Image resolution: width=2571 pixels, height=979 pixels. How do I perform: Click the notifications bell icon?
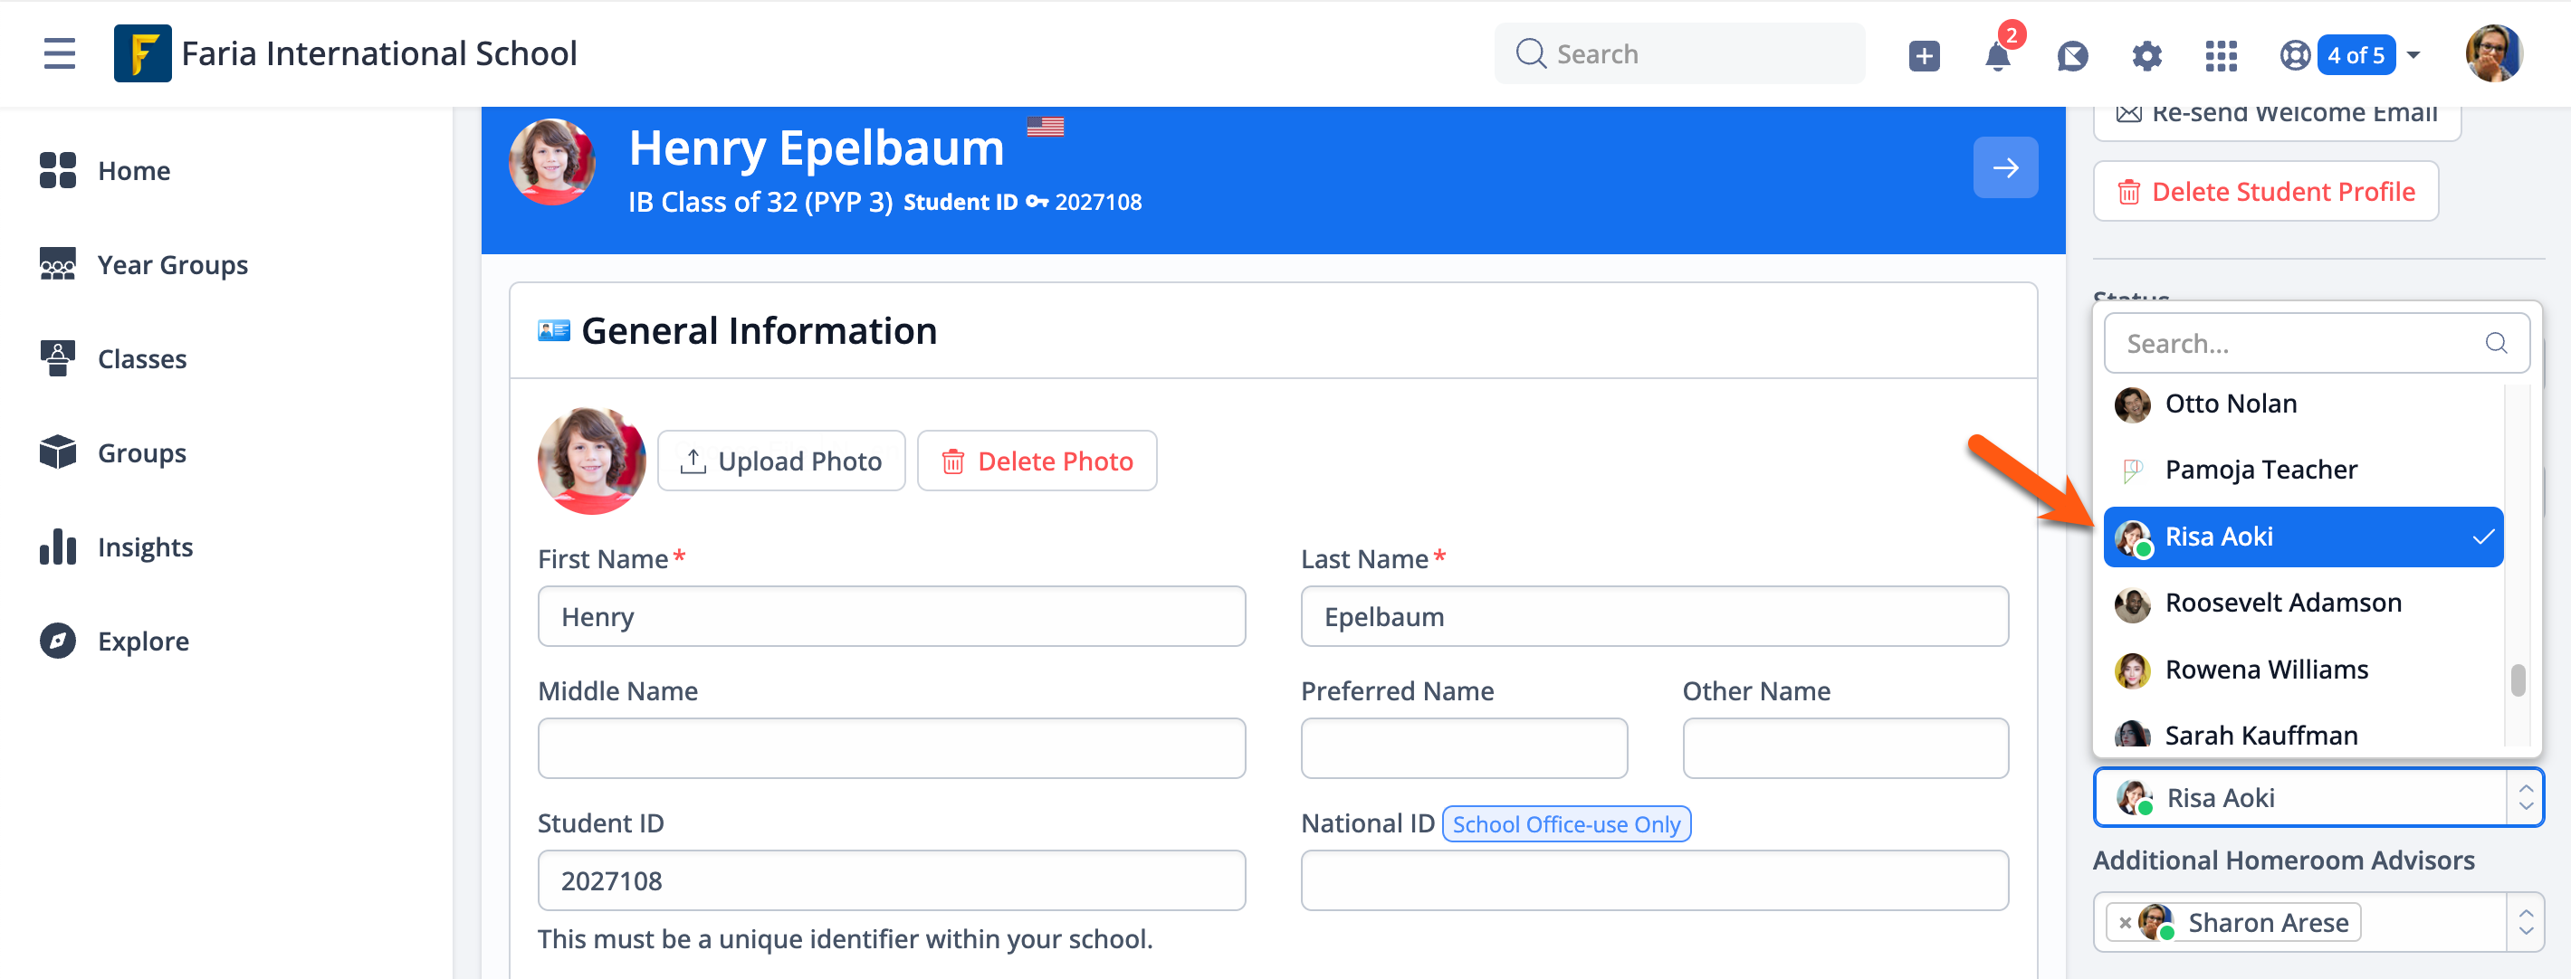[x=1997, y=56]
